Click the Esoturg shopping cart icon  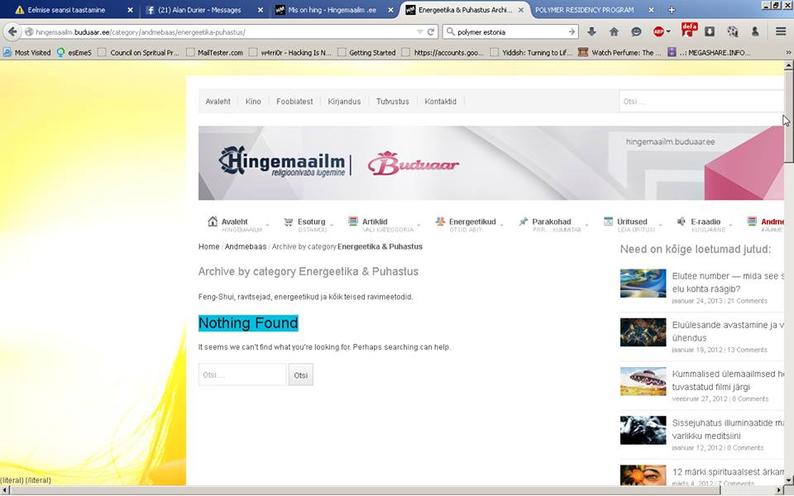click(x=289, y=222)
